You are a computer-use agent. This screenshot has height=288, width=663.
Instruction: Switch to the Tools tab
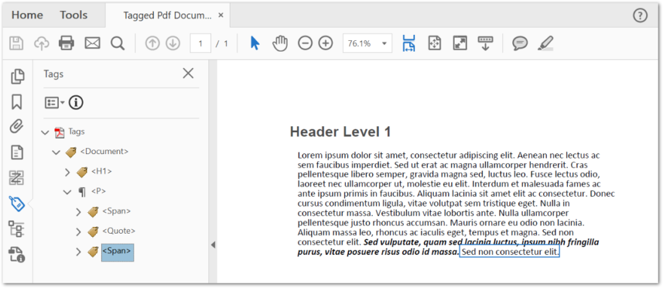coord(74,15)
